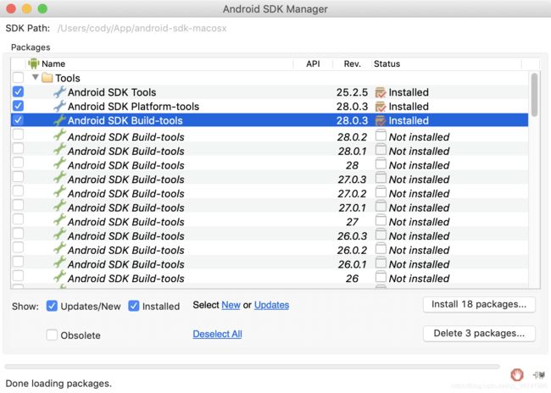Check the Build-tools 26.0.3 checkbox
This screenshot has width=551, height=393.
point(18,233)
